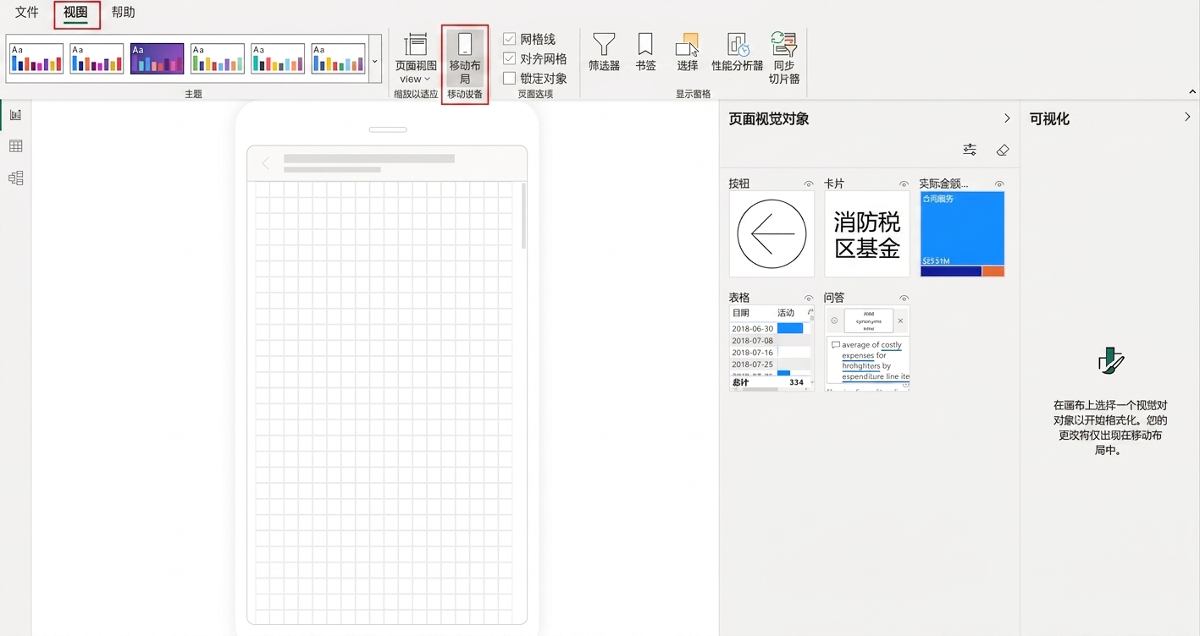Screen dimensions: 1200x636
Task: Apply the purple gradient theme
Action: pos(158,59)
